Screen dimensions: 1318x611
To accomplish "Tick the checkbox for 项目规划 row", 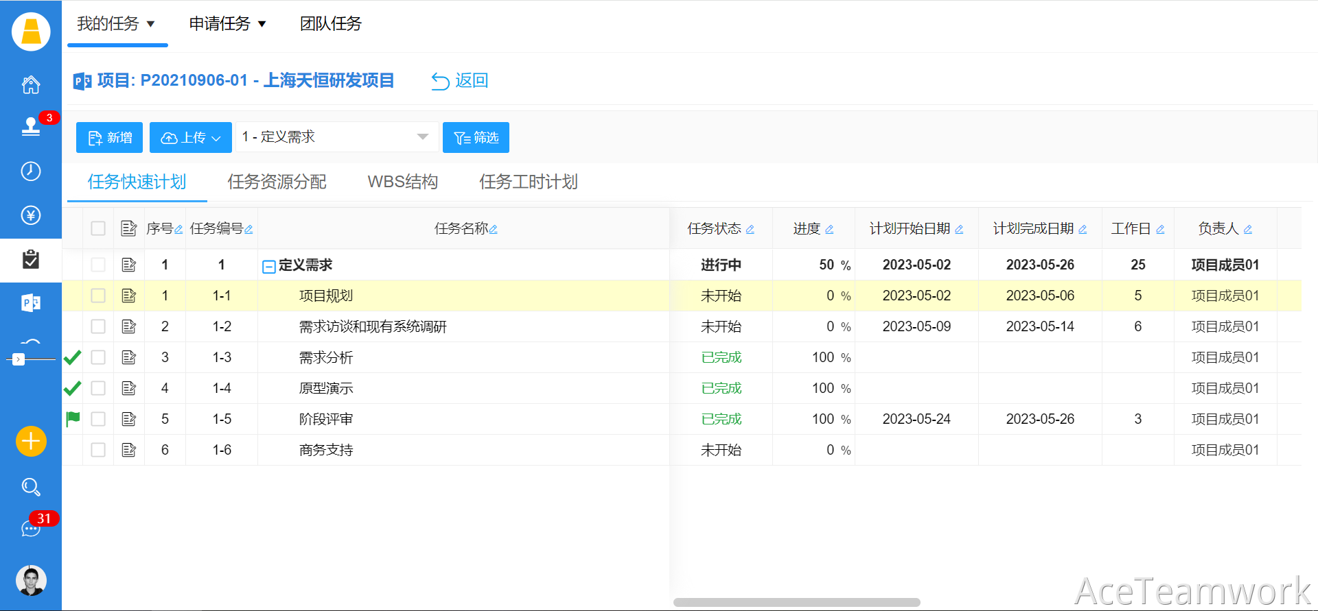I will point(98,296).
